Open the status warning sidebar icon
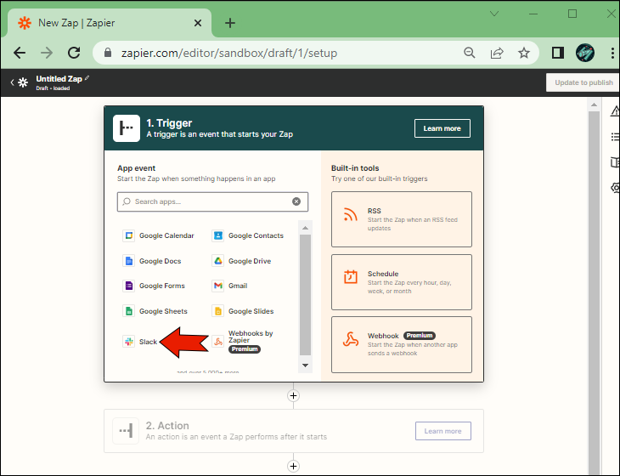This screenshot has height=476, width=620. click(615, 111)
